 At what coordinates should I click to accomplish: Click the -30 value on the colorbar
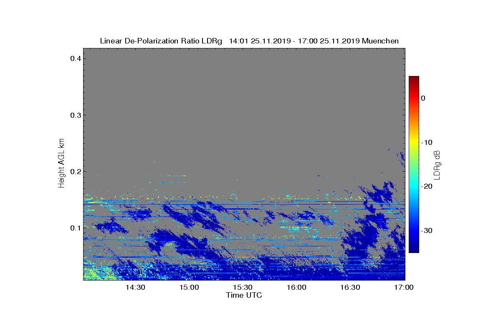(426, 231)
